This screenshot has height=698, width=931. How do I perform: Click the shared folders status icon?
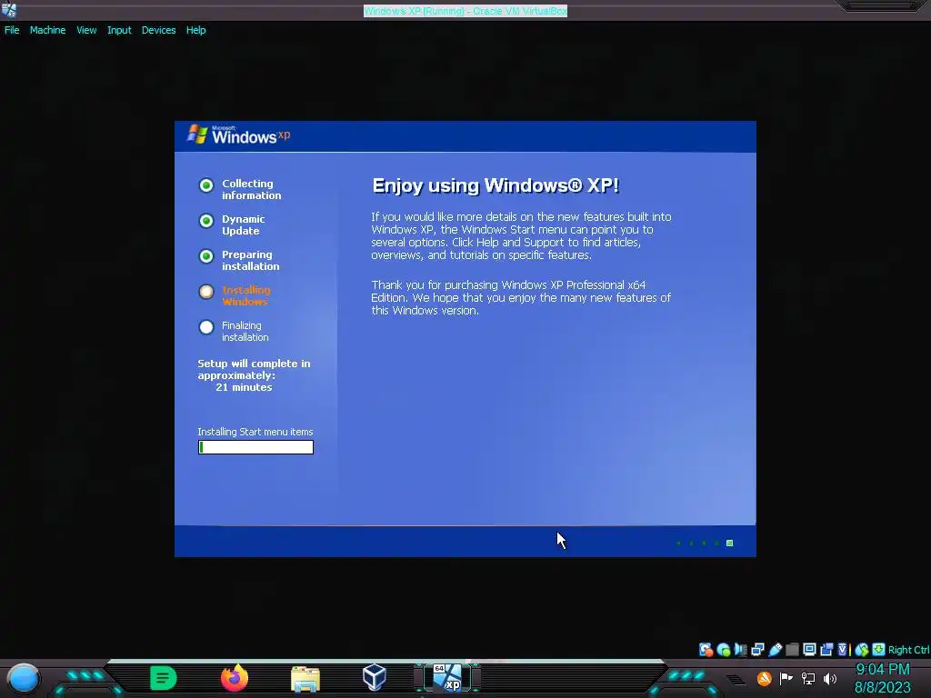pyautogui.click(x=792, y=649)
